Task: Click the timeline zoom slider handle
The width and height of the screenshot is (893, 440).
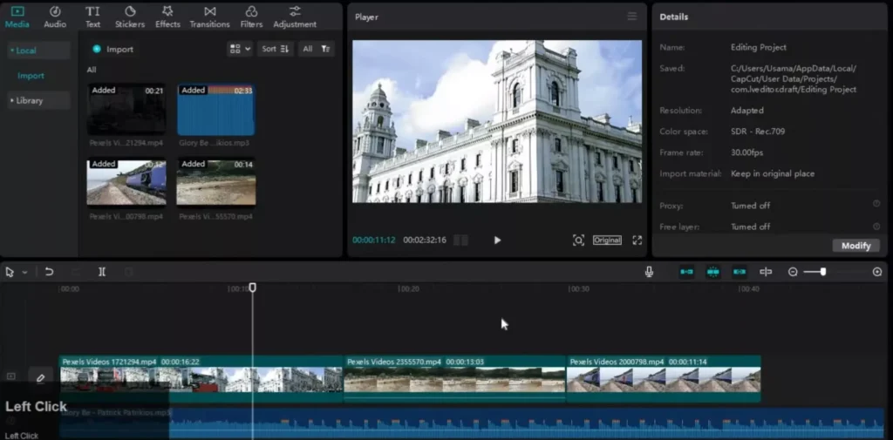Action: [823, 272]
